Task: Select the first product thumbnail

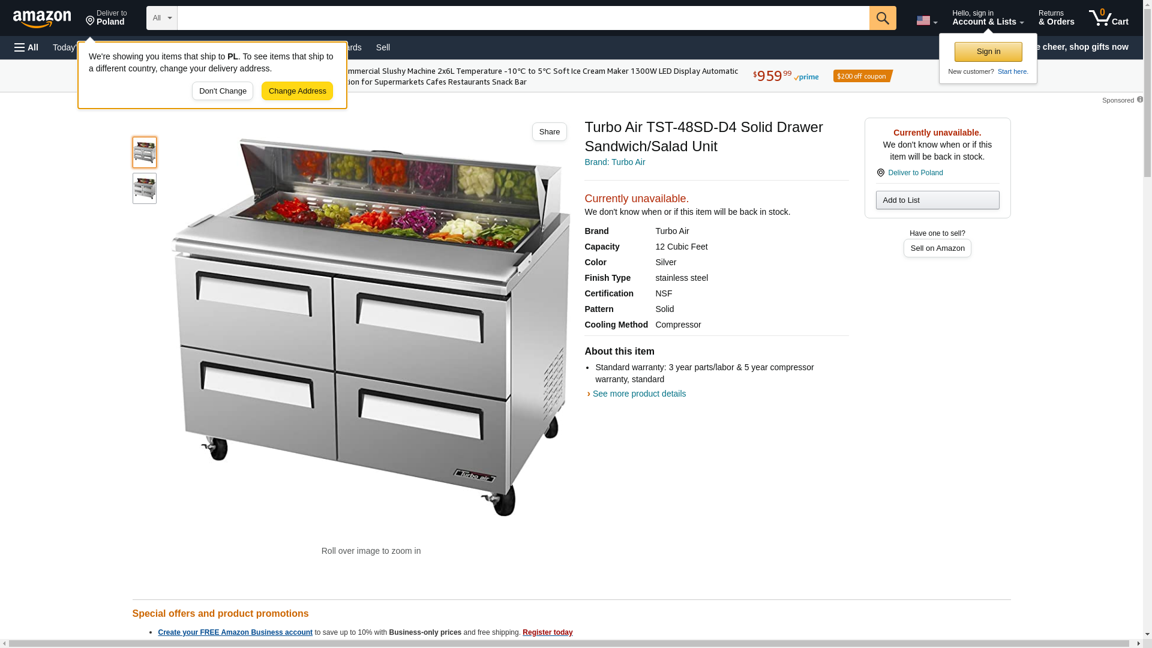Action: pyautogui.click(x=145, y=152)
